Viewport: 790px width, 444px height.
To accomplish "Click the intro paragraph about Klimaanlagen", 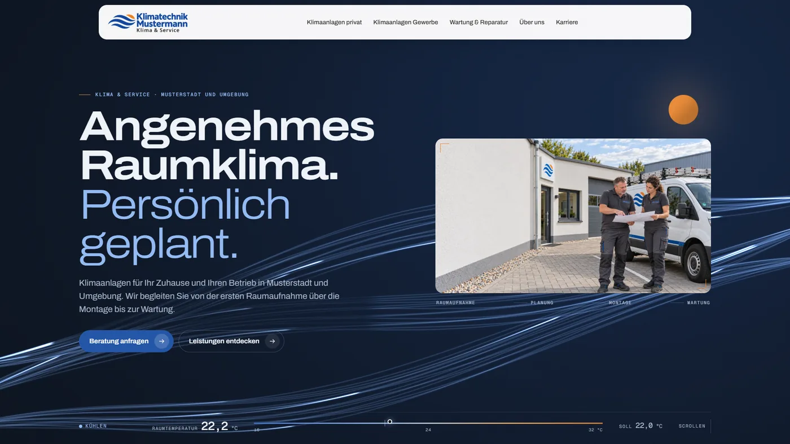I will coord(209,296).
